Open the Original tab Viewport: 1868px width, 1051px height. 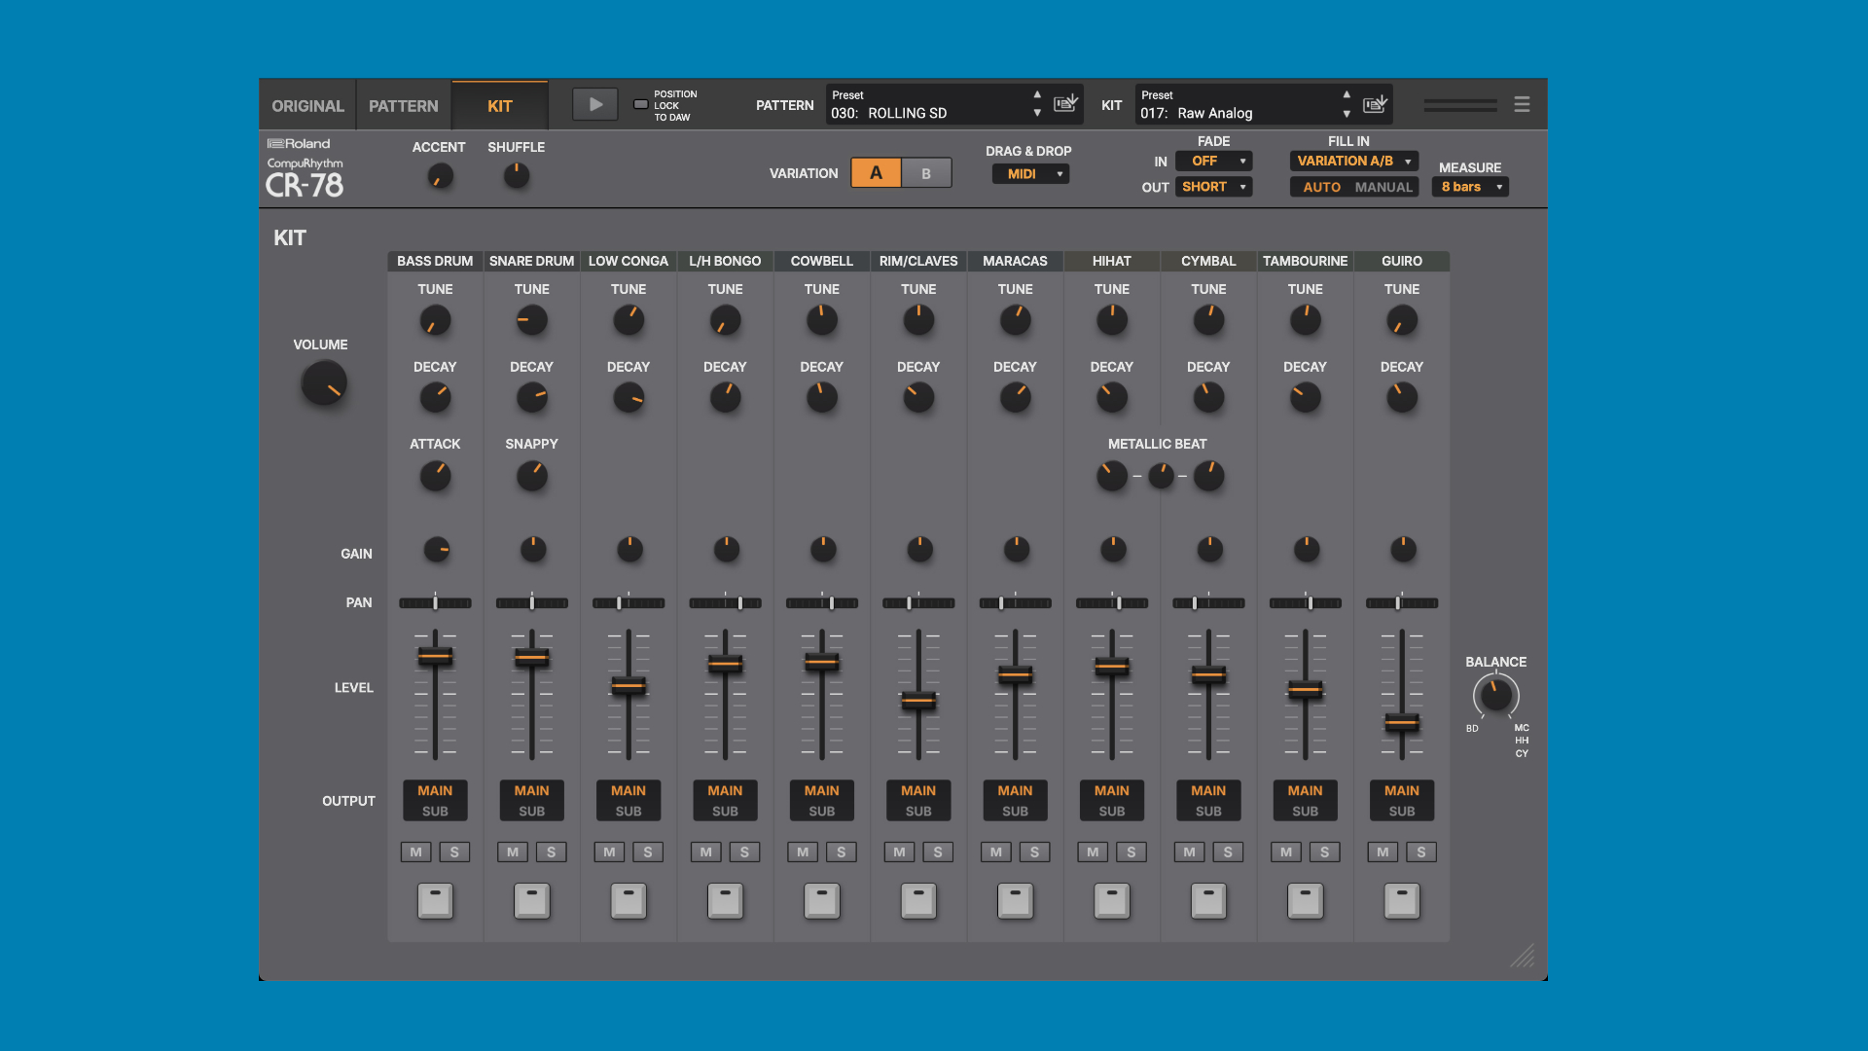307,106
